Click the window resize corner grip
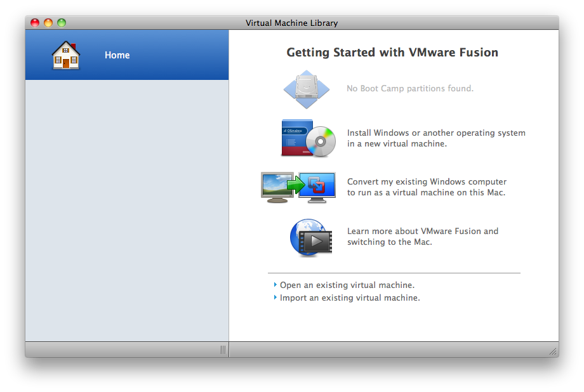Screen dimensions: 584x392 (553, 351)
